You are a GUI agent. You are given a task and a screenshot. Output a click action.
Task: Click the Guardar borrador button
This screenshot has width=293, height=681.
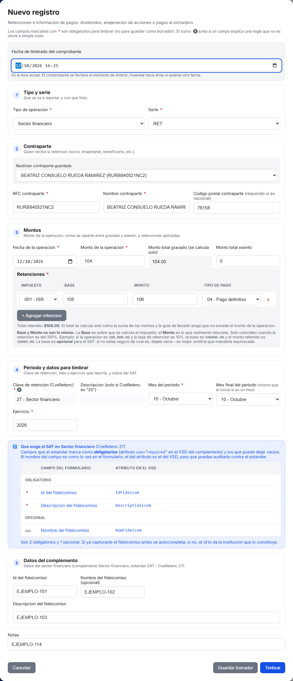pos(235,668)
